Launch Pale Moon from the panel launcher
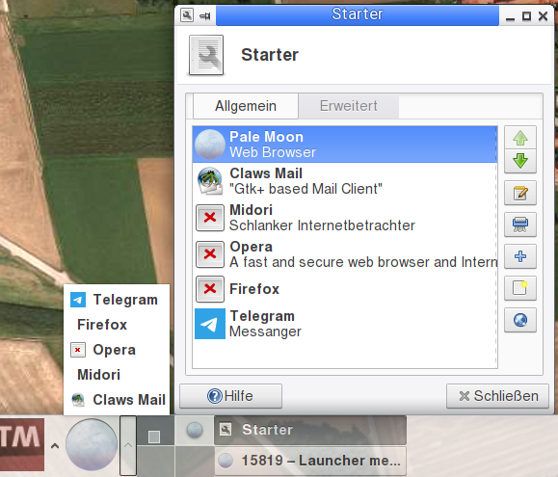Image resolution: width=558 pixels, height=477 pixels. point(92,444)
